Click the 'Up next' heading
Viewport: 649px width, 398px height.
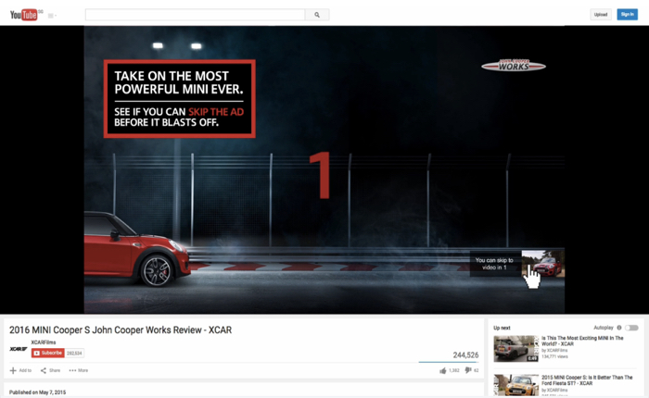coord(502,328)
